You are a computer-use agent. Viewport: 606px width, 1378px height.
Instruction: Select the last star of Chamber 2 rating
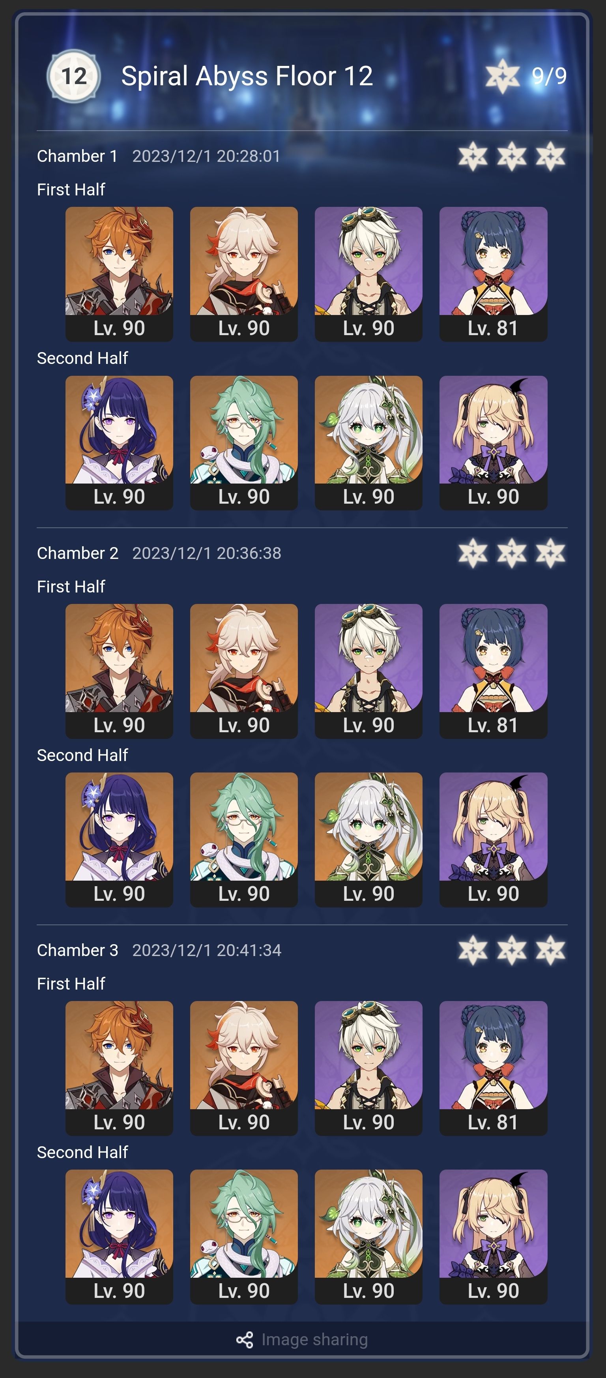pos(551,553)
